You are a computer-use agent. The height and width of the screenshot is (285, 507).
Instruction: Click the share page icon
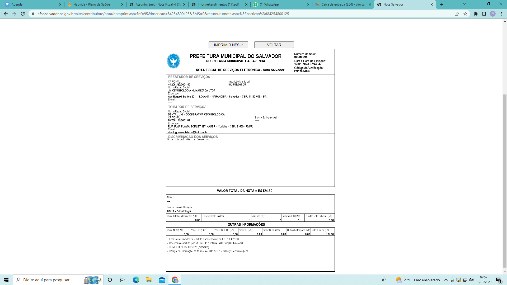(457, 14)
